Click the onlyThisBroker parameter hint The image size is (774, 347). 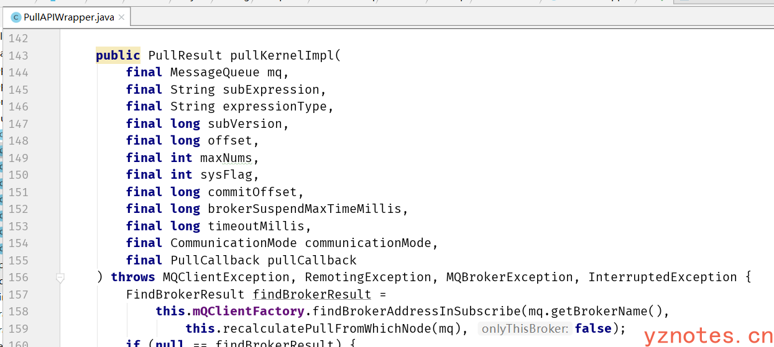point(524,328)
